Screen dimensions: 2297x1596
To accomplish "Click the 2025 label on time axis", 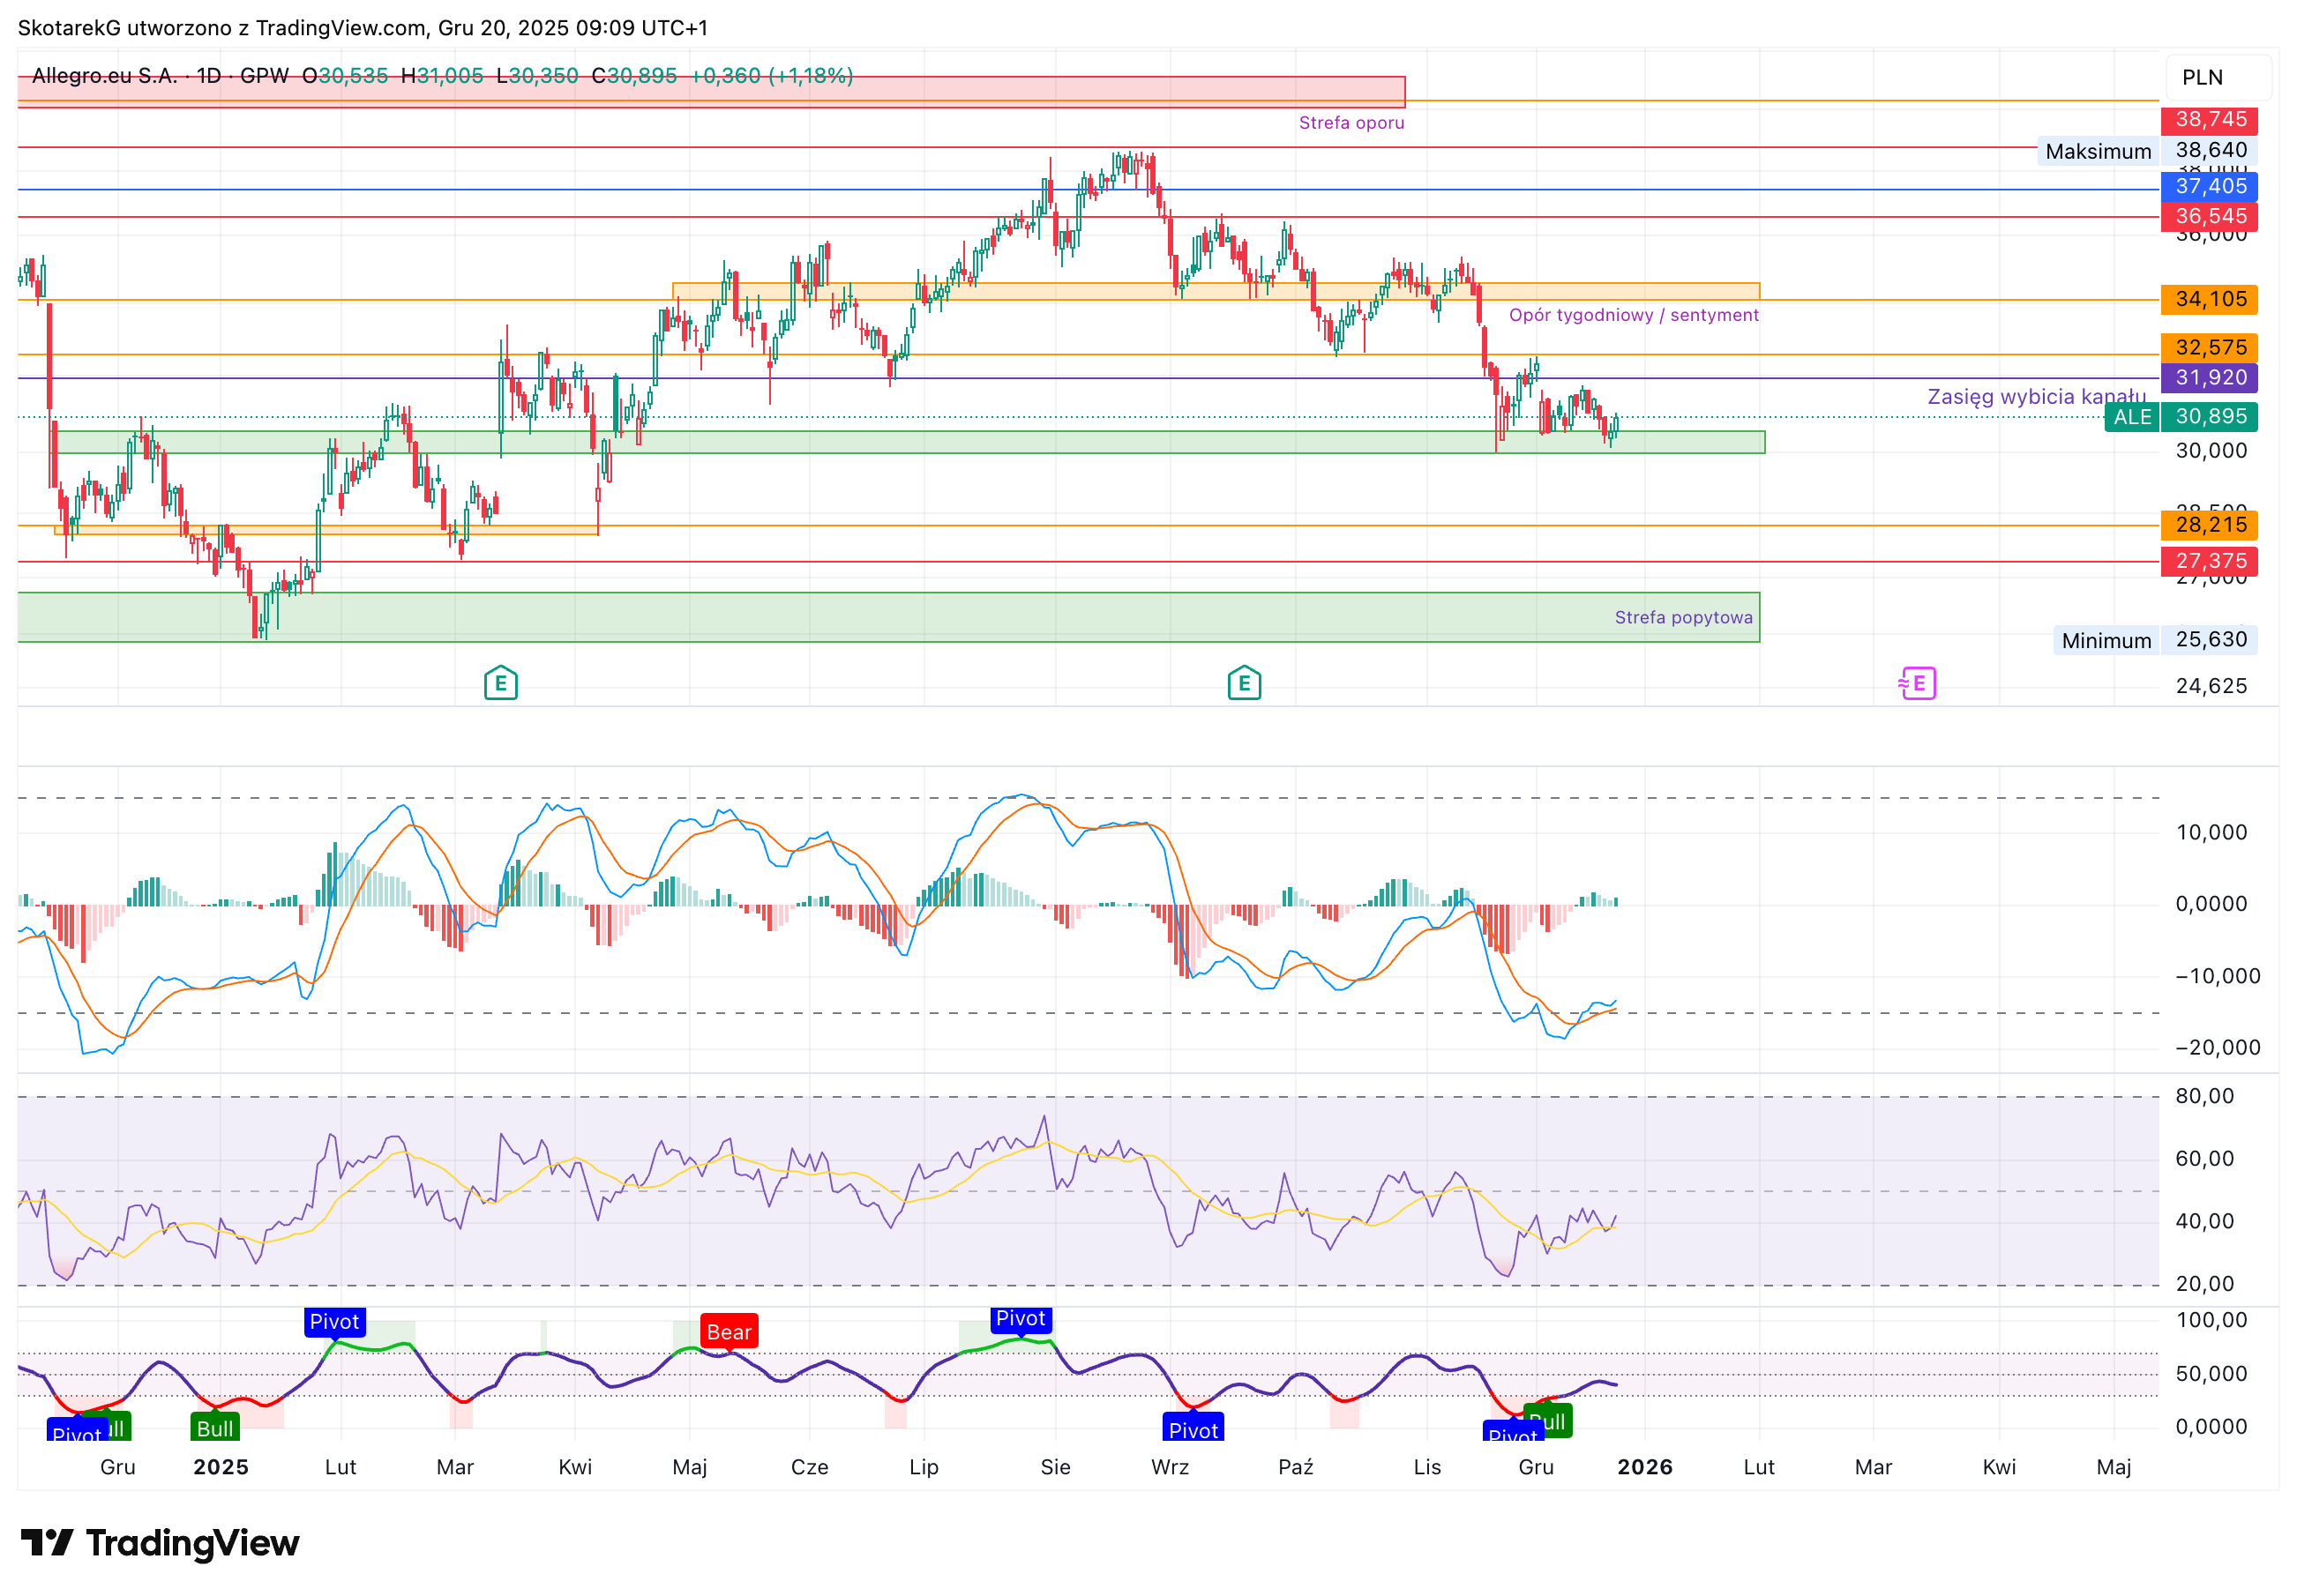I will pyautogui.click(x=221, y=1467).
